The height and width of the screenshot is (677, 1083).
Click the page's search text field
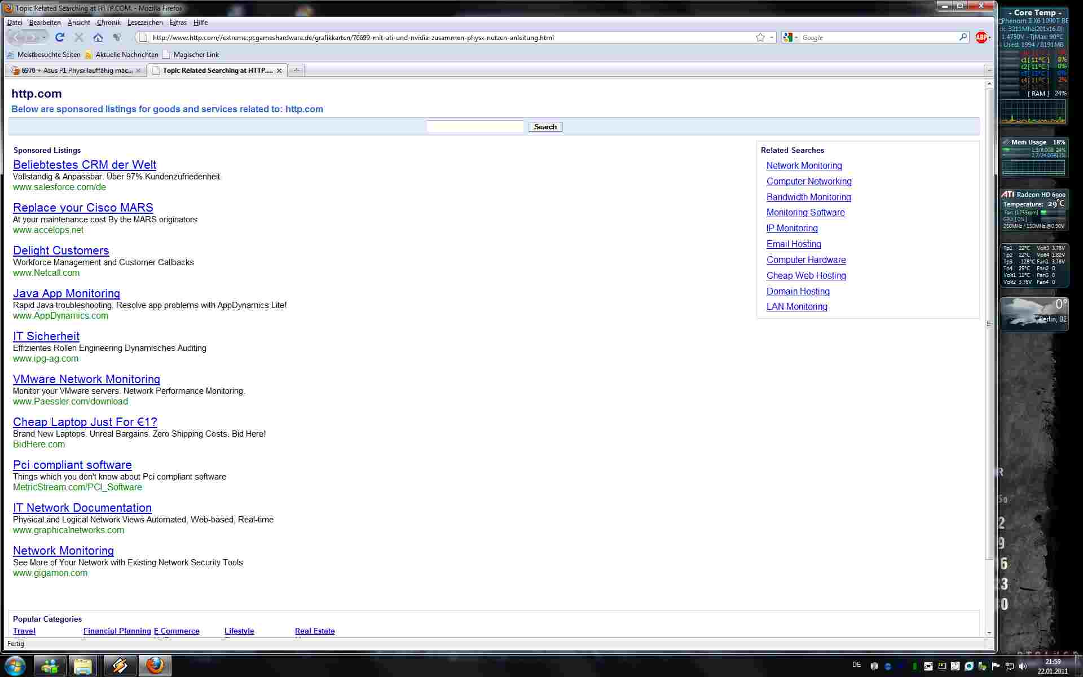[x=475, y=127]
